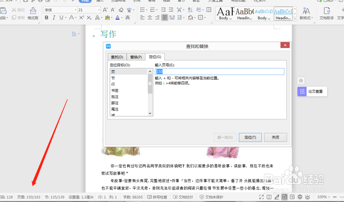The width and height of the screenshot is (344, 202).
Task: Switch to the 替换(P) Replace tab
Action: pyautogui.click(x=136, y=57)
